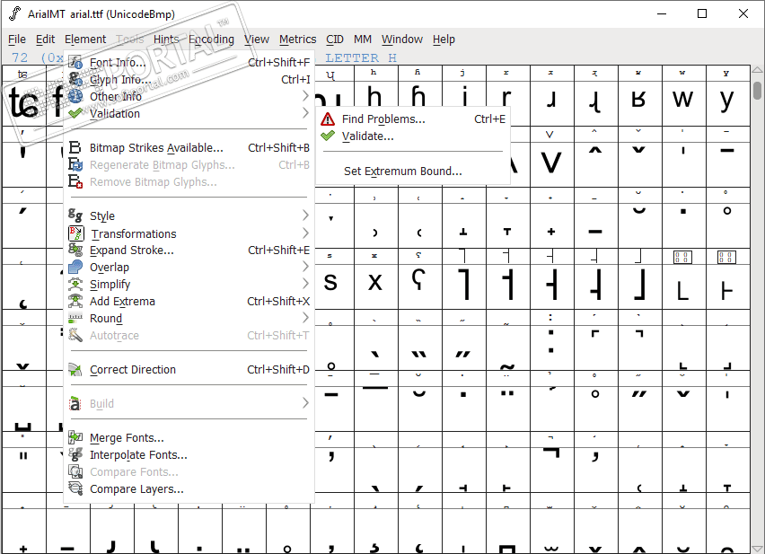Click the Round ruler icon
Image resolution: width=765 pixels, height=554 pixels.
point(75,318)
